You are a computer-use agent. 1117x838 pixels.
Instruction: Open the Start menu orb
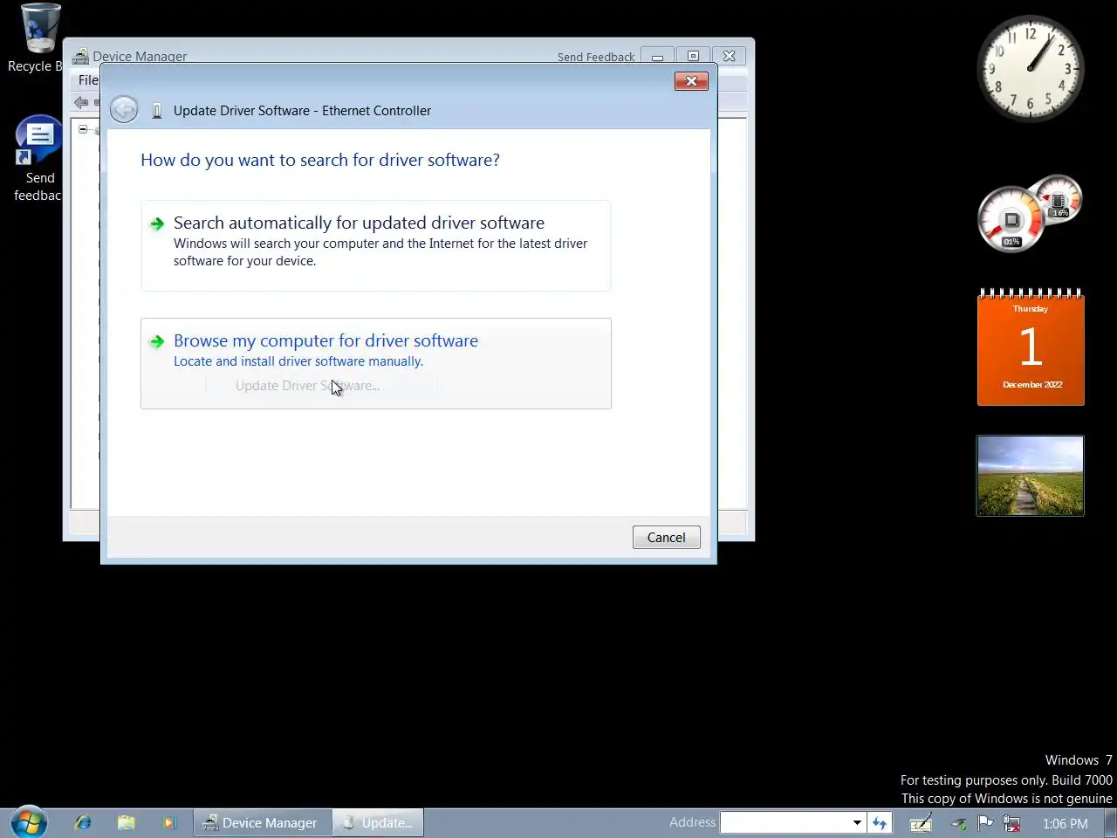(28, 822)
